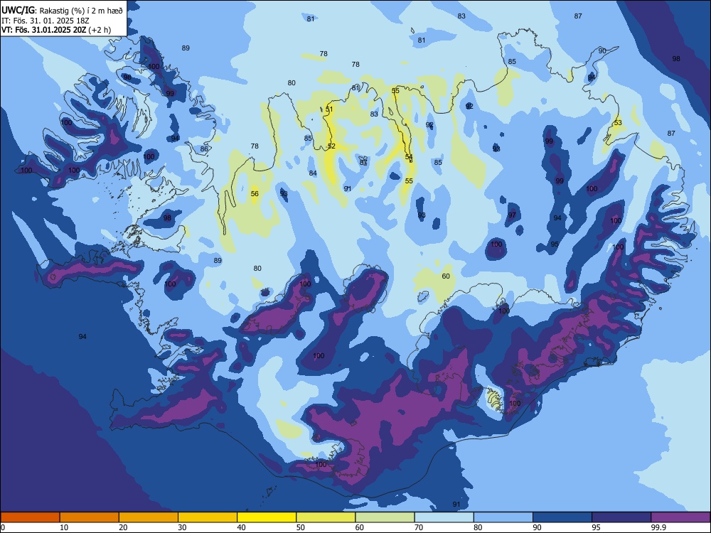Click the map humidity value '53'
Image resolution: width=711 pixels, height=533 pixels.
[x=618, y=123]
